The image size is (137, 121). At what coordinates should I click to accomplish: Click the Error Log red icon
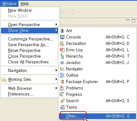click(62, 50)
